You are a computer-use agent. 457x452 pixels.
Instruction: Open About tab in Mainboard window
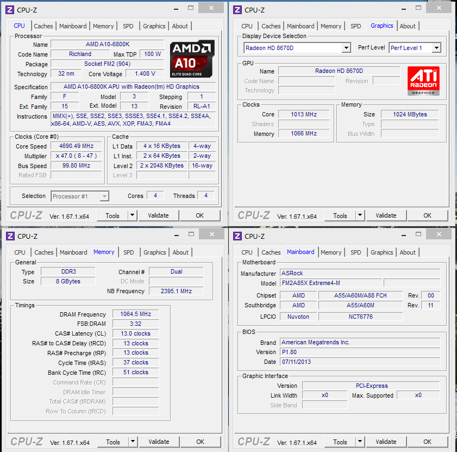[408, 252]
